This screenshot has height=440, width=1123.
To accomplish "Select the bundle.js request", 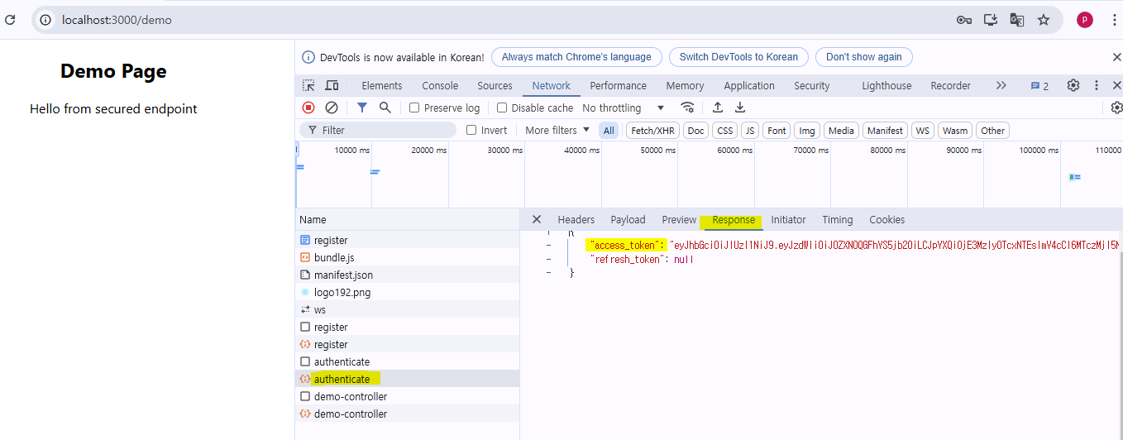I will click(408, 257).
